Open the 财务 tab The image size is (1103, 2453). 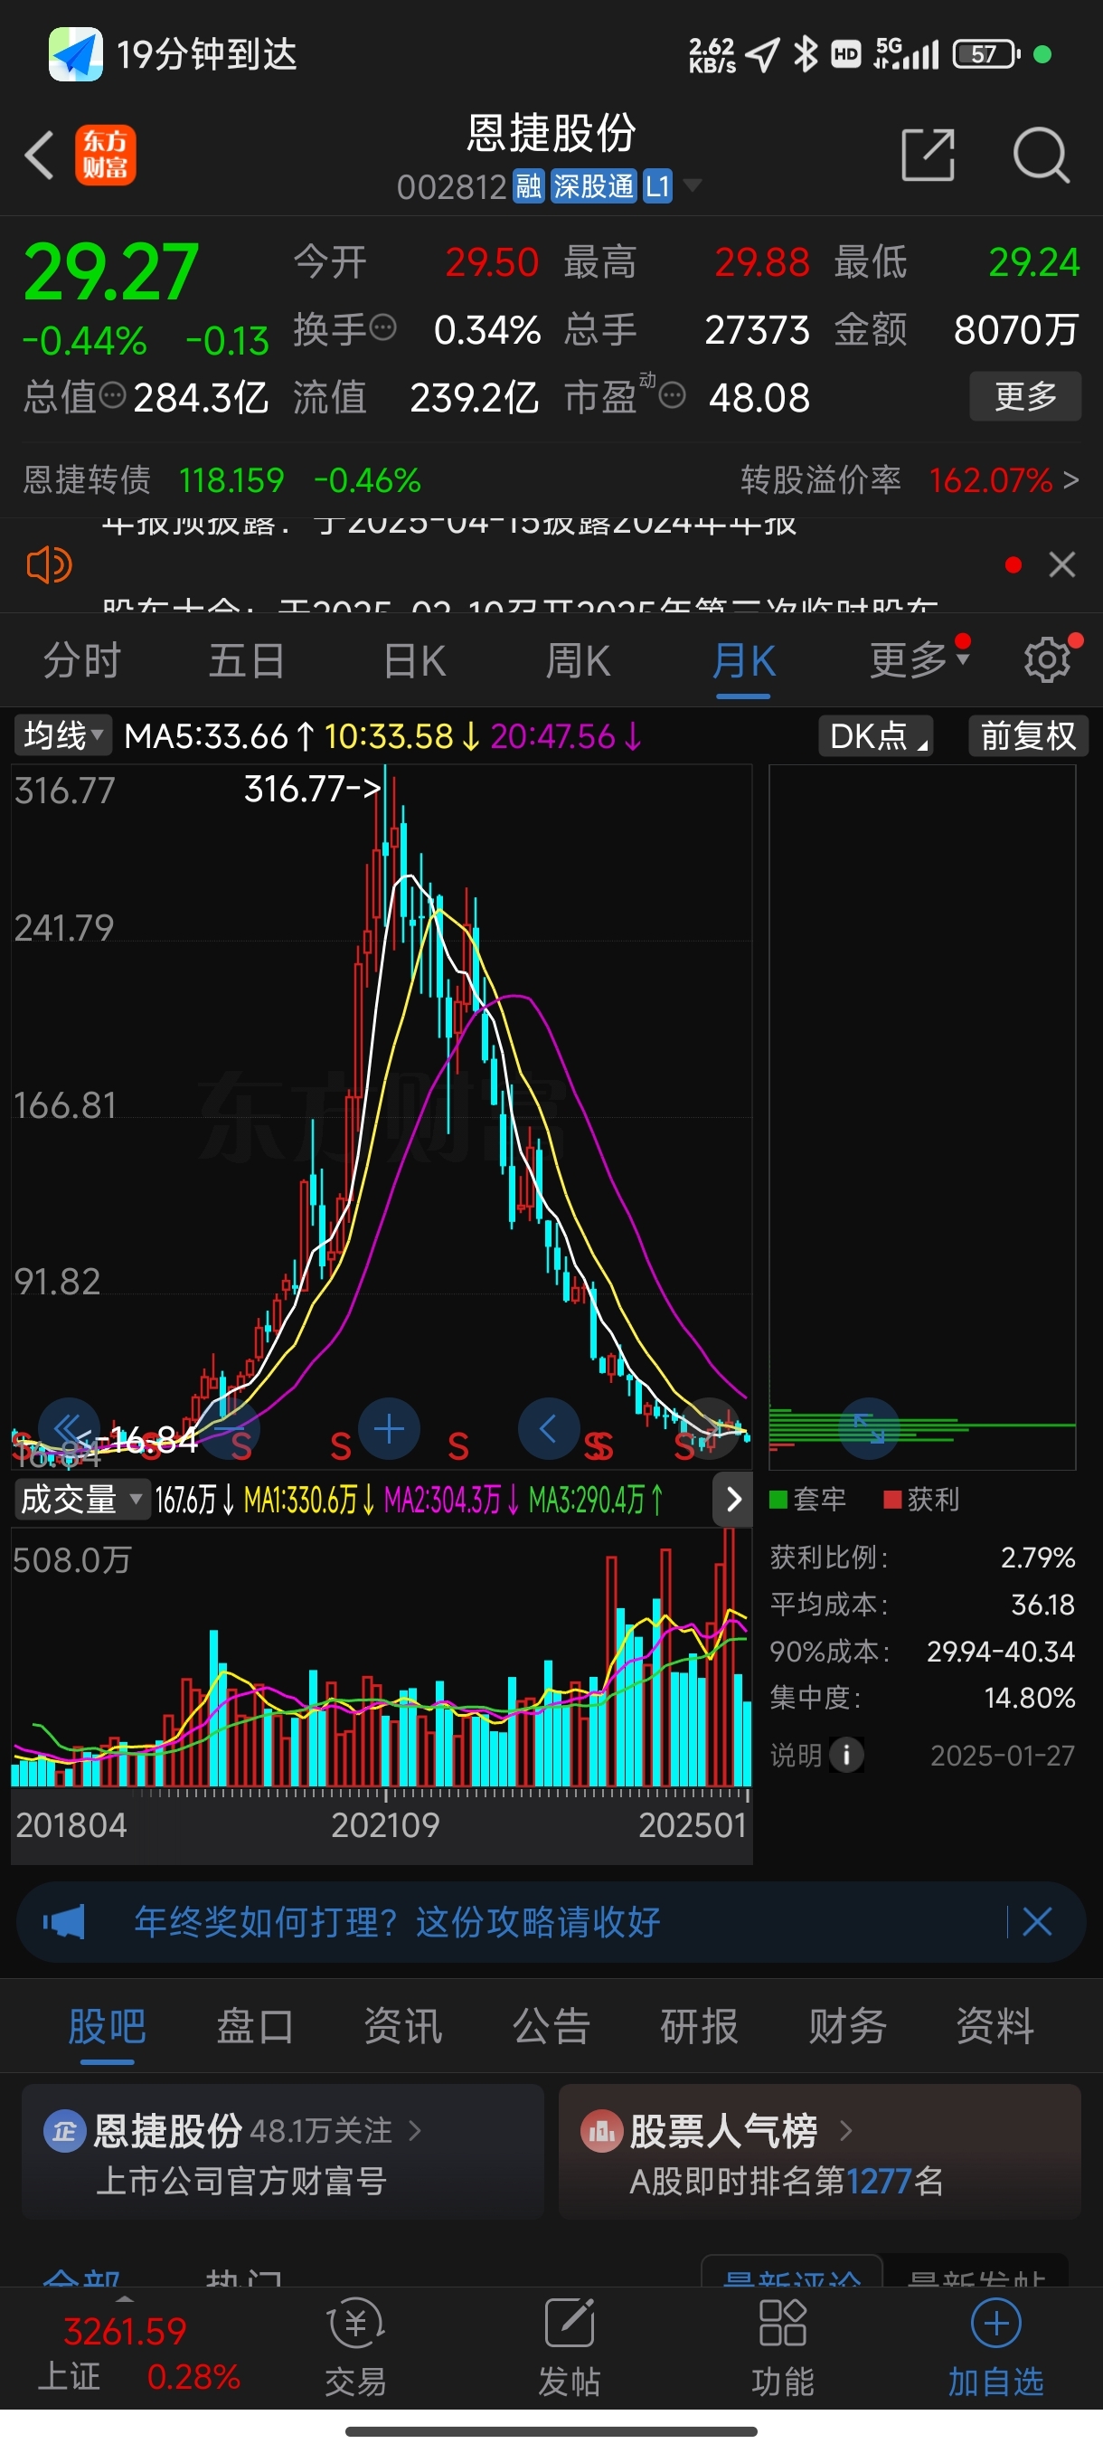847,2025
